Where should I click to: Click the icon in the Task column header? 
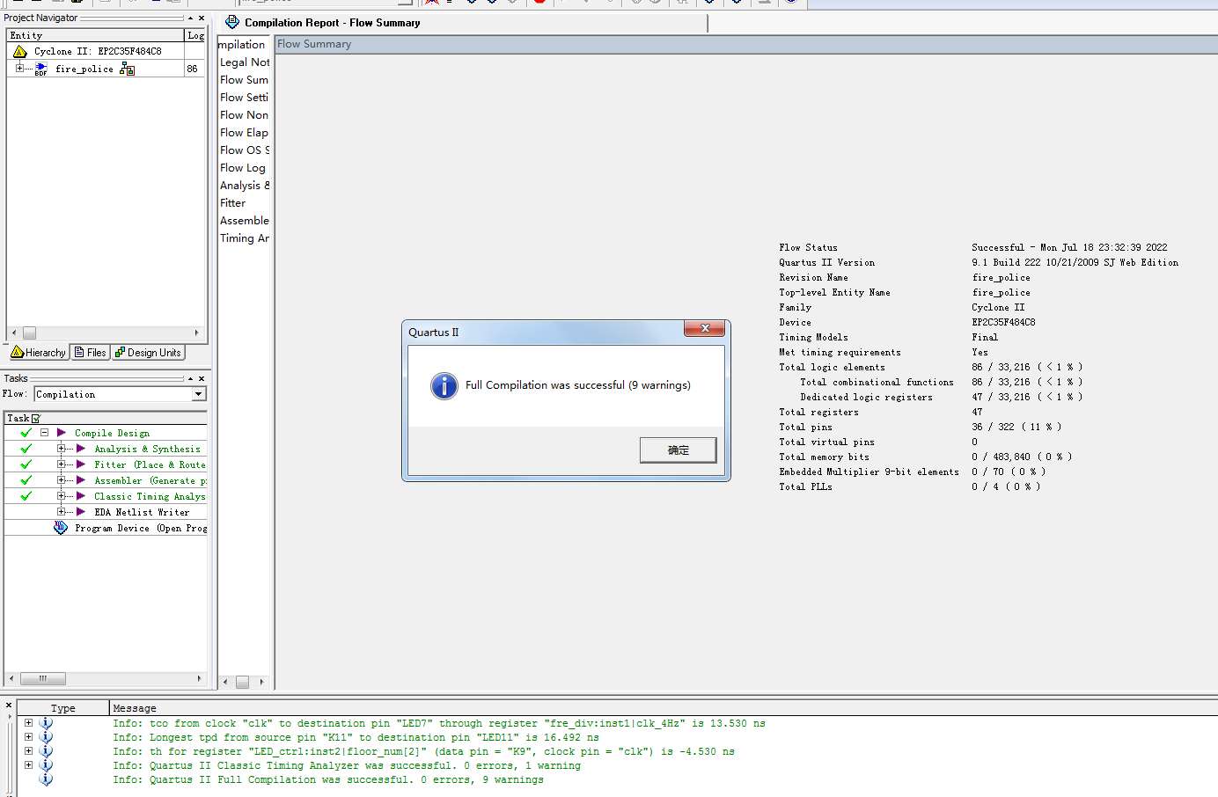pyautogui.click(x=36, y=419)
